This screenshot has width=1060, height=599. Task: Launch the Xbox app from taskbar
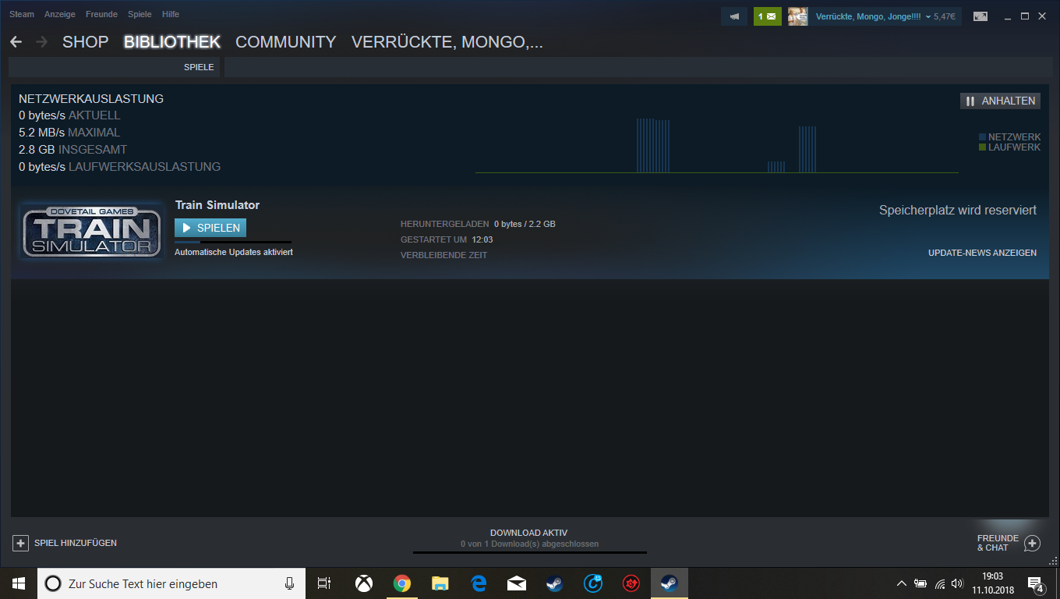(364, 583)
